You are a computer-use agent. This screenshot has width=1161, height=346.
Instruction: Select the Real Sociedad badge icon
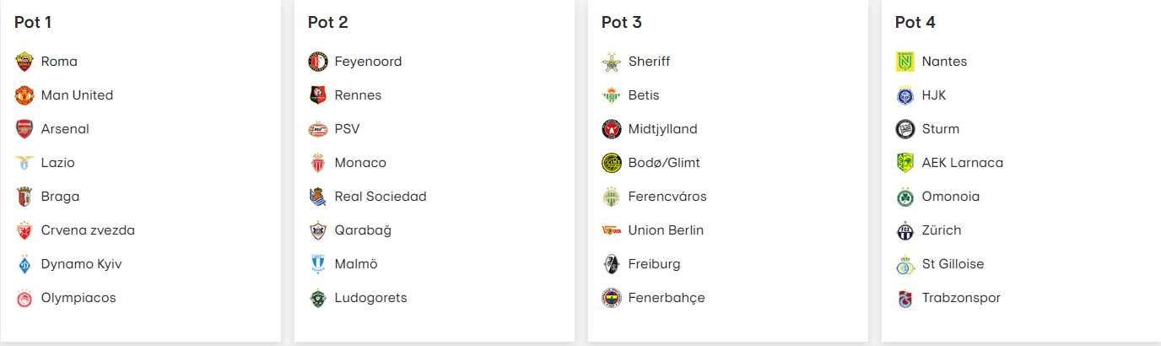tap(317, 197)
